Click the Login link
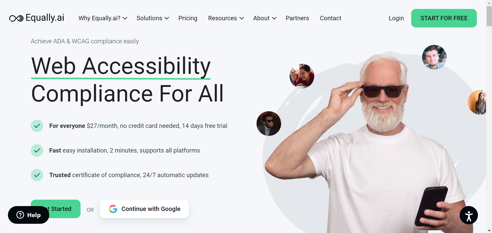Screen dimensions: 492x233 click(x=396, y=18)
